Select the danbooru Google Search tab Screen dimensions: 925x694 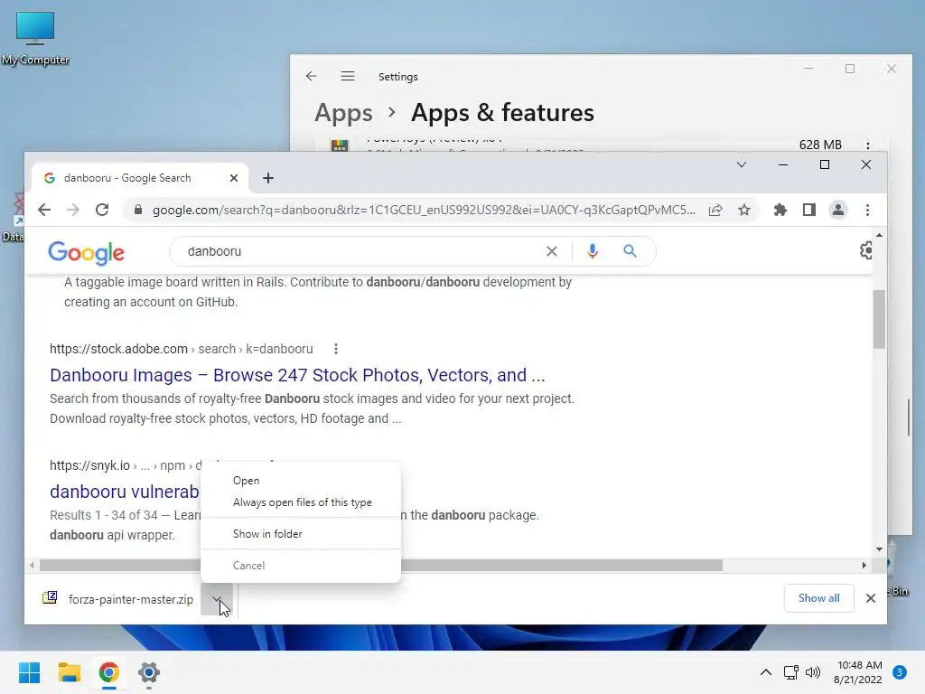[x=139, y=178]
